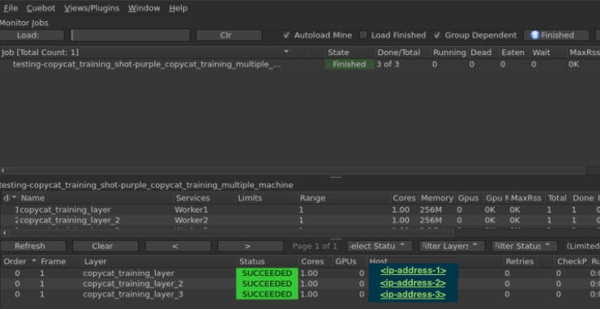The width and height of the screenshot is (600, 309).
Task: Click the dispatch order column sort arrow
Action: coord(14,197)
